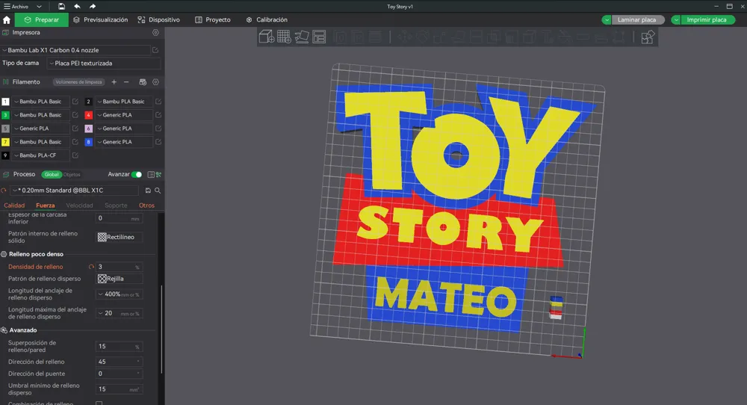
Task: Click the red filament 4 color swatch
Action: click(88, 115)
